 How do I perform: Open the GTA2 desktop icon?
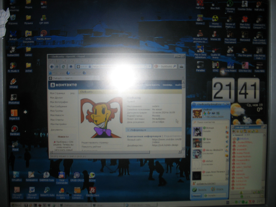pos(215,67)
